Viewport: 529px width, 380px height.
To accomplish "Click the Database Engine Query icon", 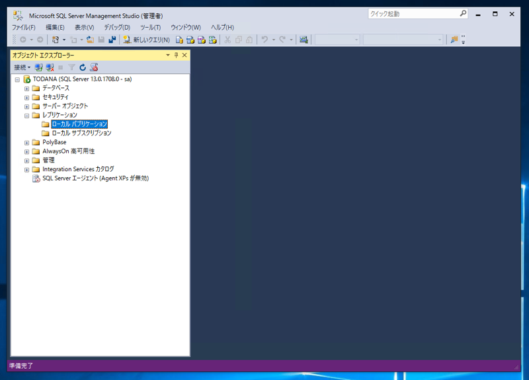I will (x=179, y=40).
